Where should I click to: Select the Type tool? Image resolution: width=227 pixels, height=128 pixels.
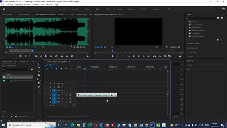(x=39, y=91)
